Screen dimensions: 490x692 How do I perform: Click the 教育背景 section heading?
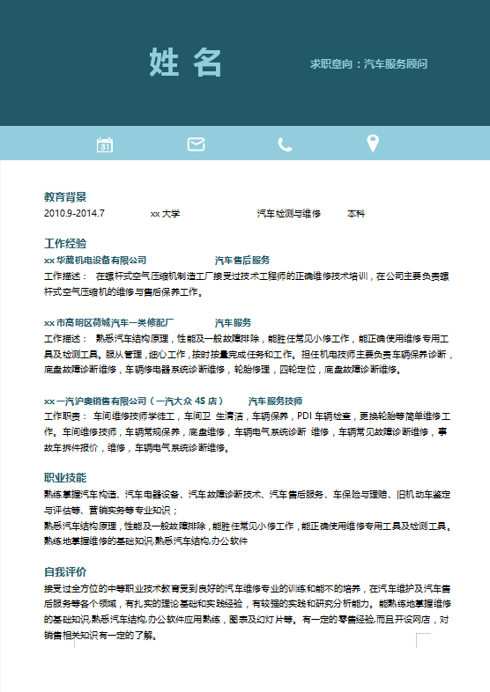tap(65, 197)
